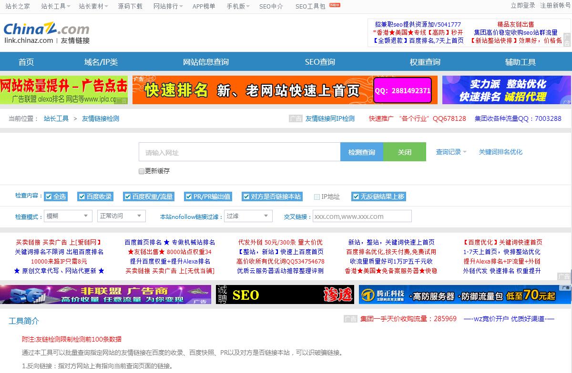Expand the 检查模式 模糊 dropdown

point(68,216)
